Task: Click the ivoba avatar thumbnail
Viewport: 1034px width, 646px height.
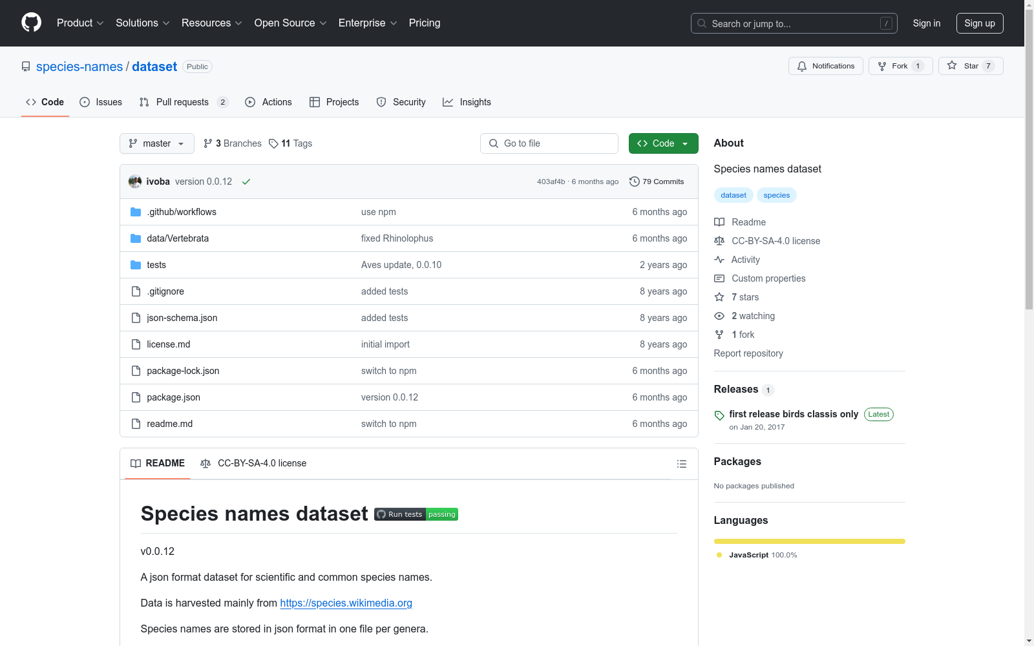Action: 135,182
